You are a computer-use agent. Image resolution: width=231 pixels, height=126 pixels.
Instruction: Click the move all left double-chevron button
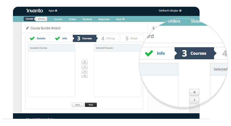tap(85, 76)
